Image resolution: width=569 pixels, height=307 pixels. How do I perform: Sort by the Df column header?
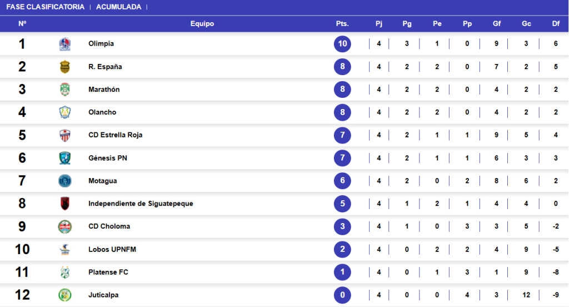(556, 23)
